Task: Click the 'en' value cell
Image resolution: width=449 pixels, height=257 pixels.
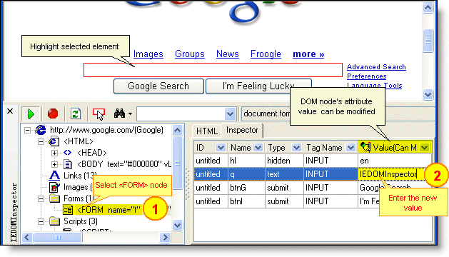Action: click(395, 161)
